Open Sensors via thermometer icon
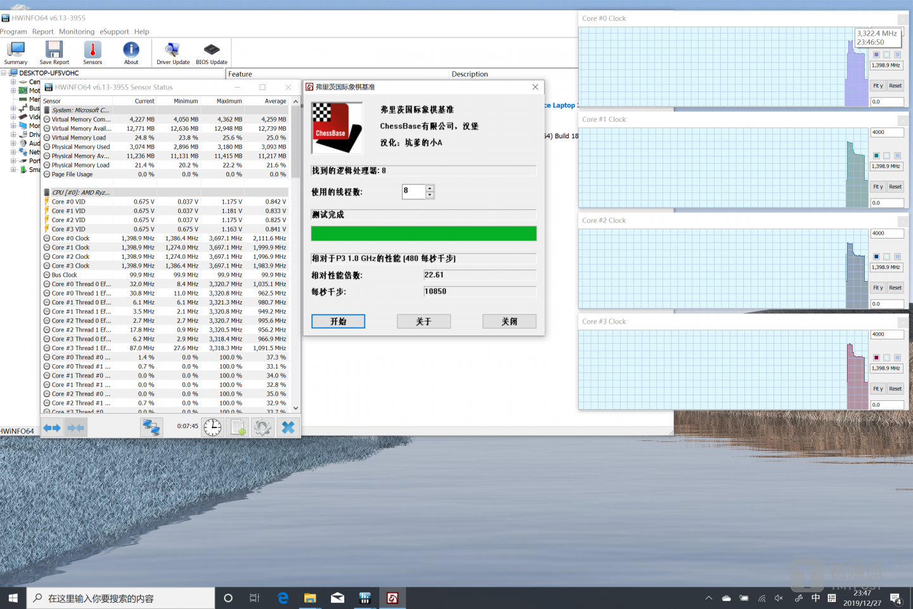The height and width of the screenshot is (609, 913). [93, 53]
